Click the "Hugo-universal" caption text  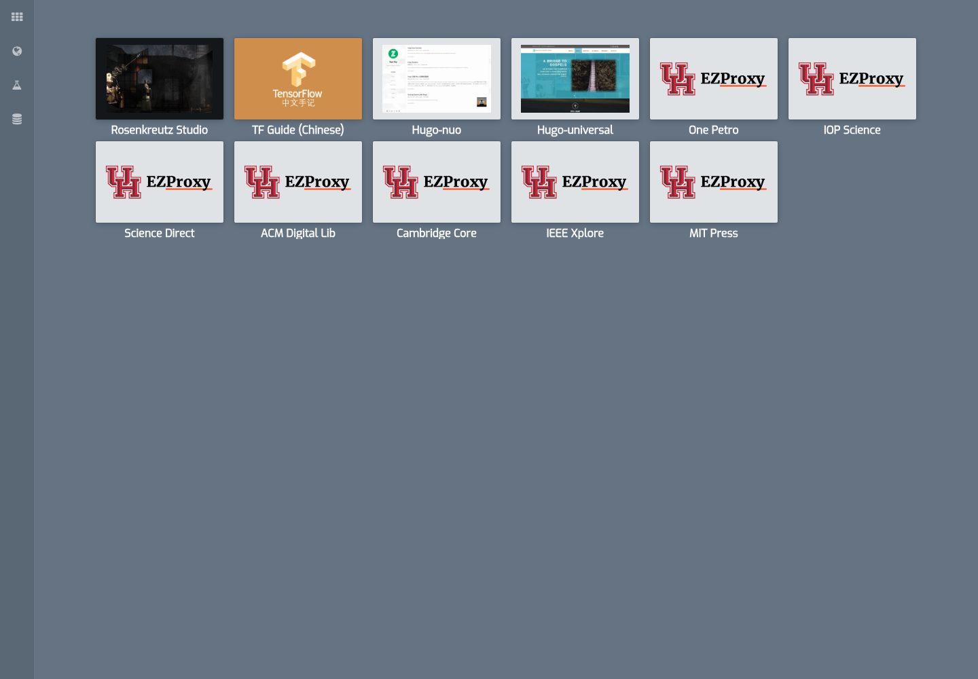(x=575, y=130)
